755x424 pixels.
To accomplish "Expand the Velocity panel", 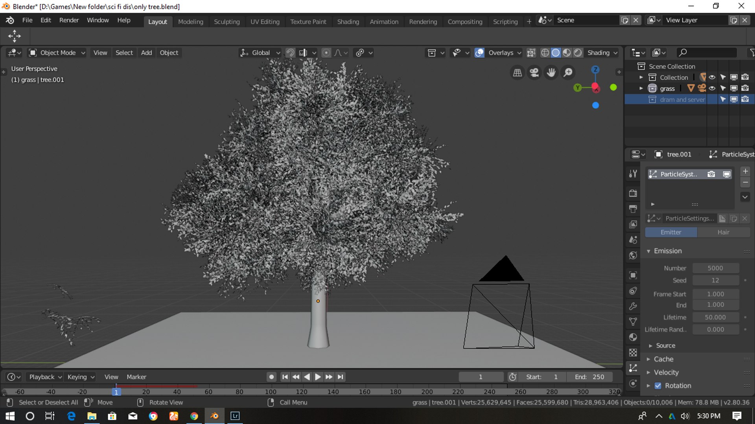I will [x=648, y=373].
